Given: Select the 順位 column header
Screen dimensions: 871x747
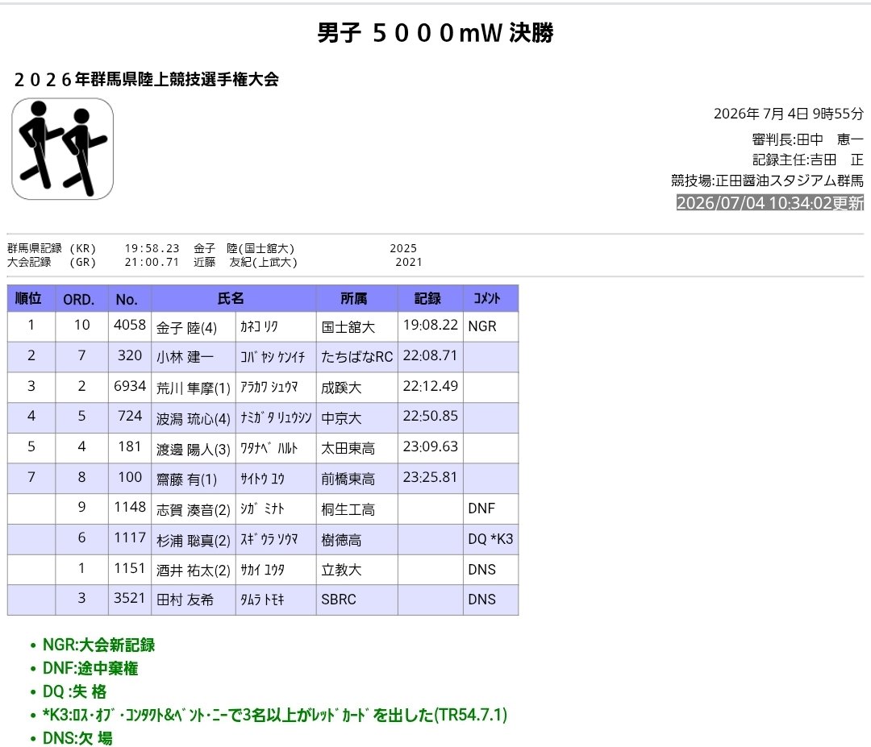Looking at the screenshot, I should click(x=31, y=299).
